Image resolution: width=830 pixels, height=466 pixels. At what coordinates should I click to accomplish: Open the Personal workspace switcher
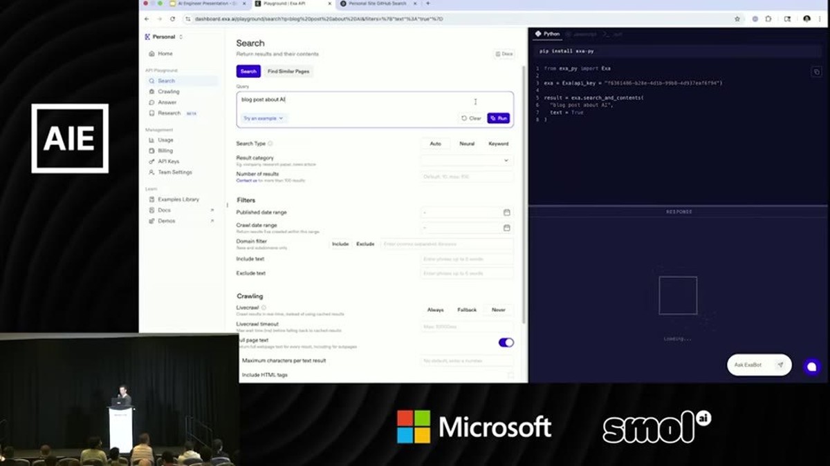(x=164, y=37)
